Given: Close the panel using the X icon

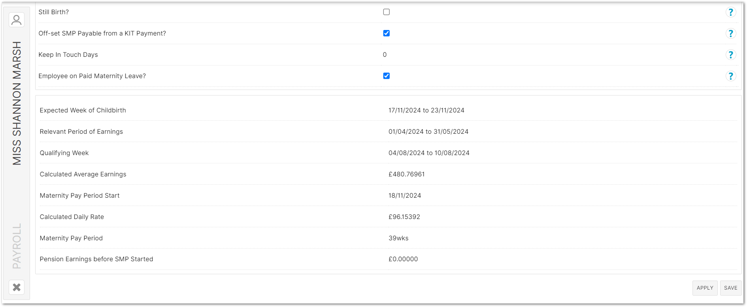Looking at the screenshot, I should [x=17, y=287].
